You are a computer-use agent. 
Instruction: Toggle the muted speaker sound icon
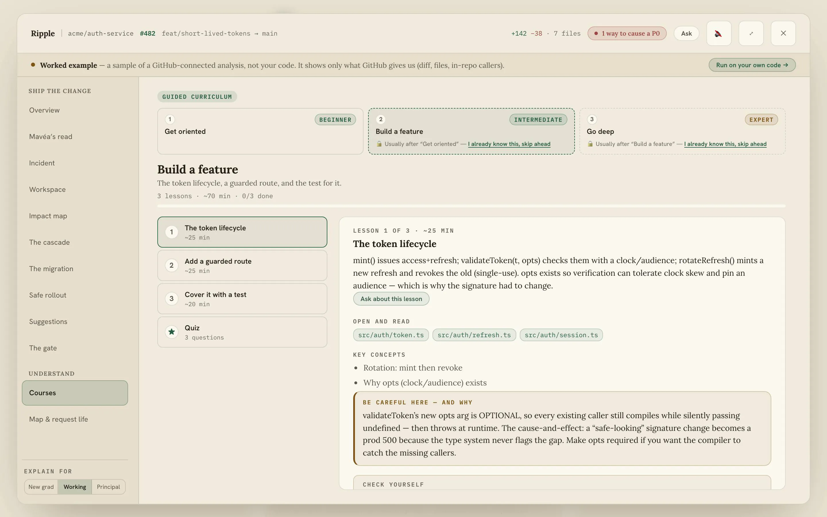click(x=719, y=33)
